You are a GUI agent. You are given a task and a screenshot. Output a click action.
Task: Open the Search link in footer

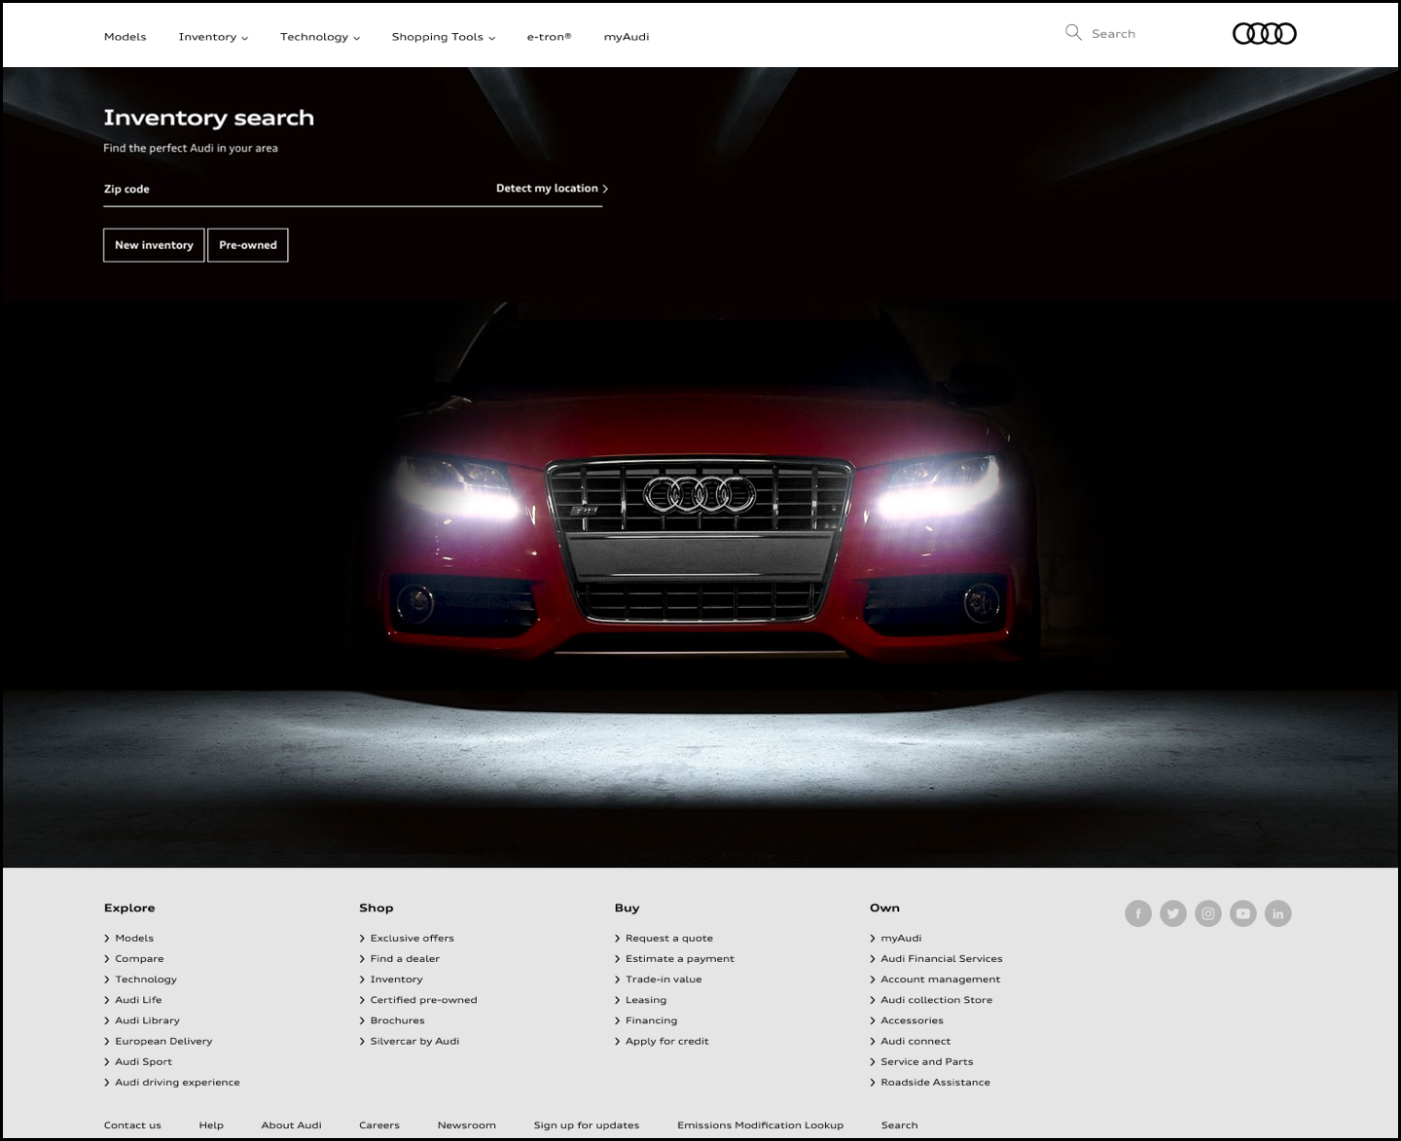point(900,1125)
